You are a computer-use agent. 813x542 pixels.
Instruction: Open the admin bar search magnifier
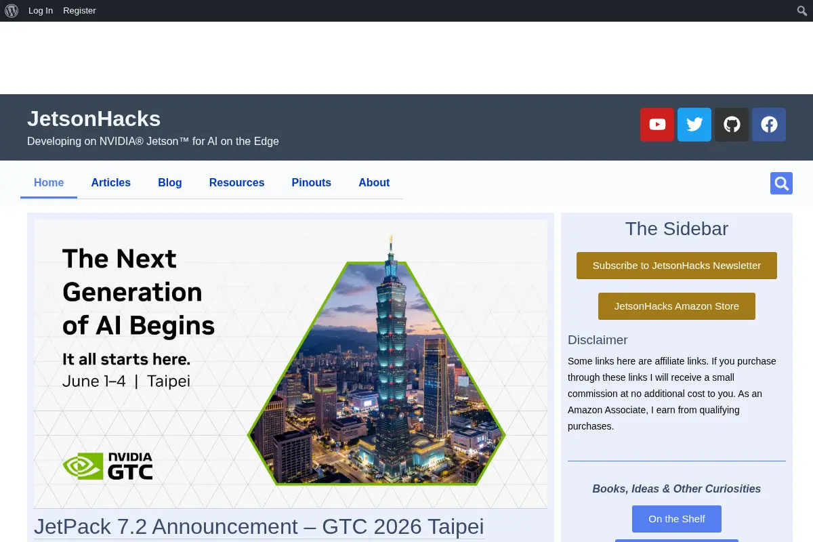tap(802, 11)
